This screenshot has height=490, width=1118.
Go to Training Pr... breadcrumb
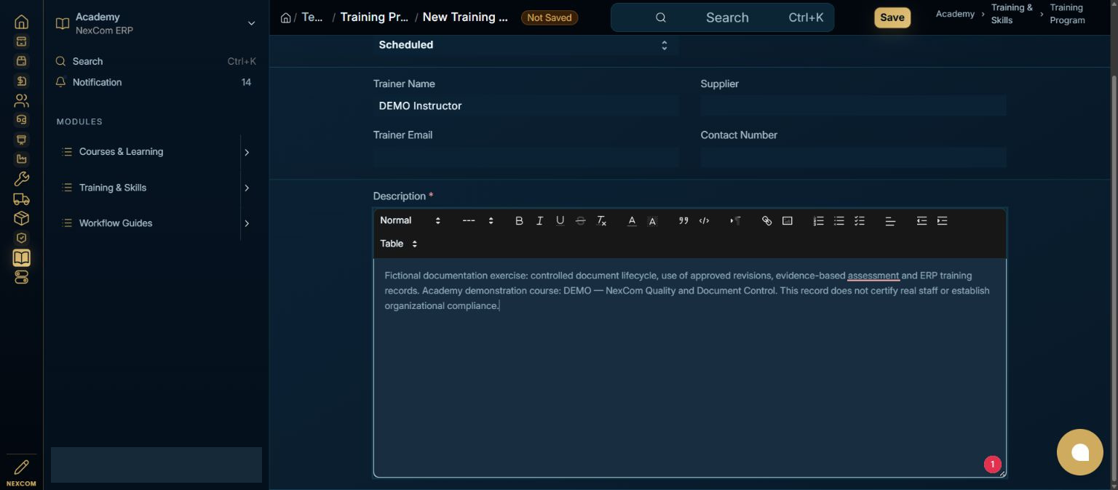coord(374,17)
